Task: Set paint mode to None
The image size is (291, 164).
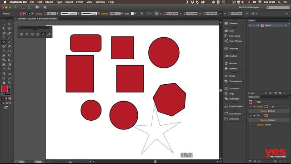Action: tap(10, 98)
